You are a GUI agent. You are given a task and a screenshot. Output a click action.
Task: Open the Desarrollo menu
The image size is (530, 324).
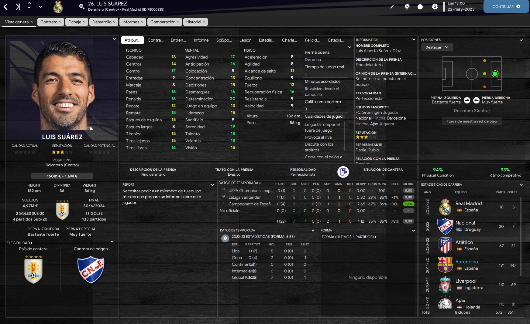point(104,22)
